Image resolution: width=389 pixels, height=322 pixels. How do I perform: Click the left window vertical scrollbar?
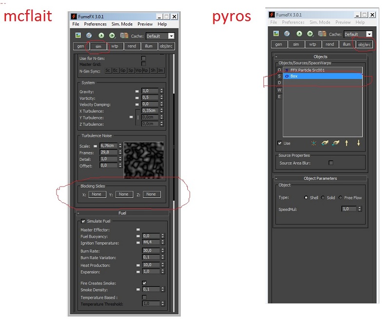pyautogui.click(x=174, y=183)
